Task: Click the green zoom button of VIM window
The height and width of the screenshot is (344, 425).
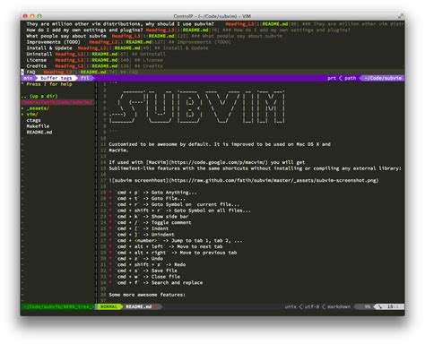Action: coord(39,16)
